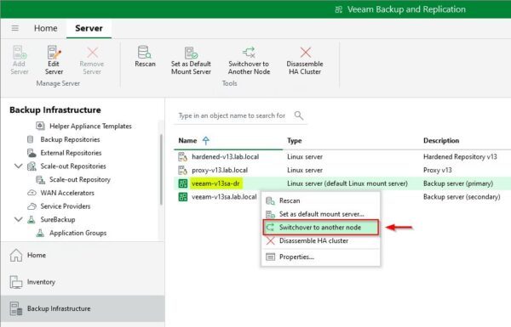The height and width of the screenshot is (327, 511).
Task: Select WAN Accelerators in the tree
Action: point(67,193)
